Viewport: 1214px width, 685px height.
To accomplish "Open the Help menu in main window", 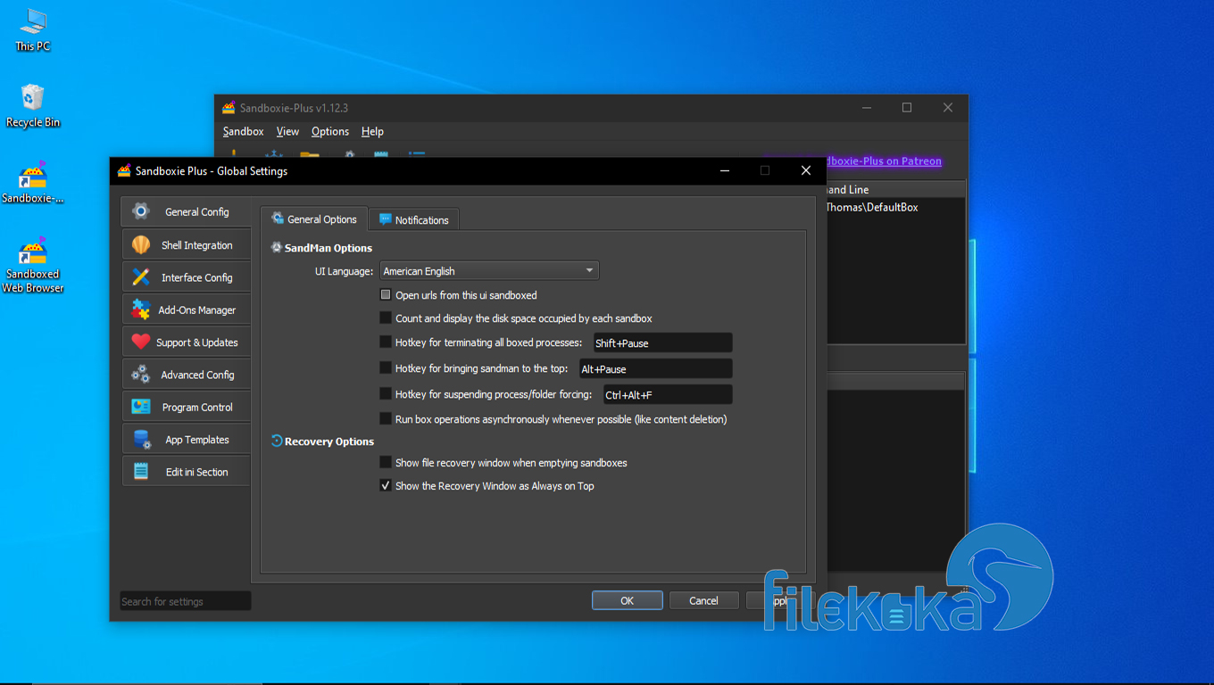I will 372,131.
